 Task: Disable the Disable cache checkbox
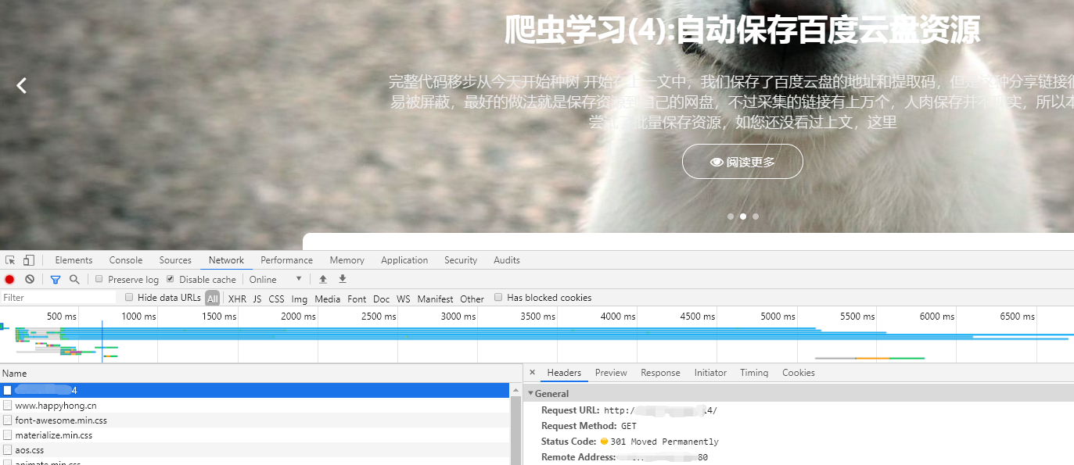[x=171, y=278]
